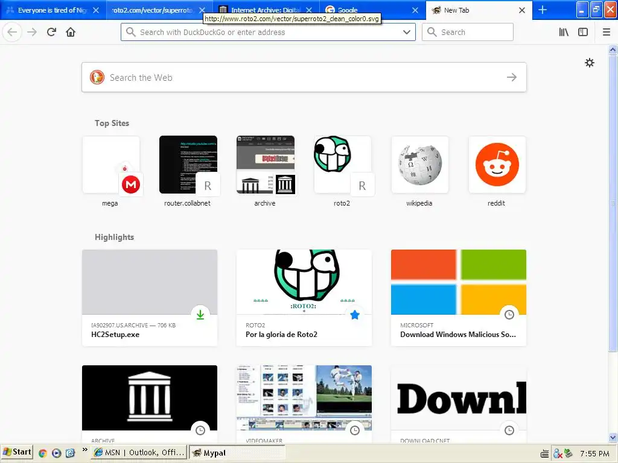Click the history clock on Microsoft card
The height and width of the screenshot is (463, 618).
click(509, 315)
